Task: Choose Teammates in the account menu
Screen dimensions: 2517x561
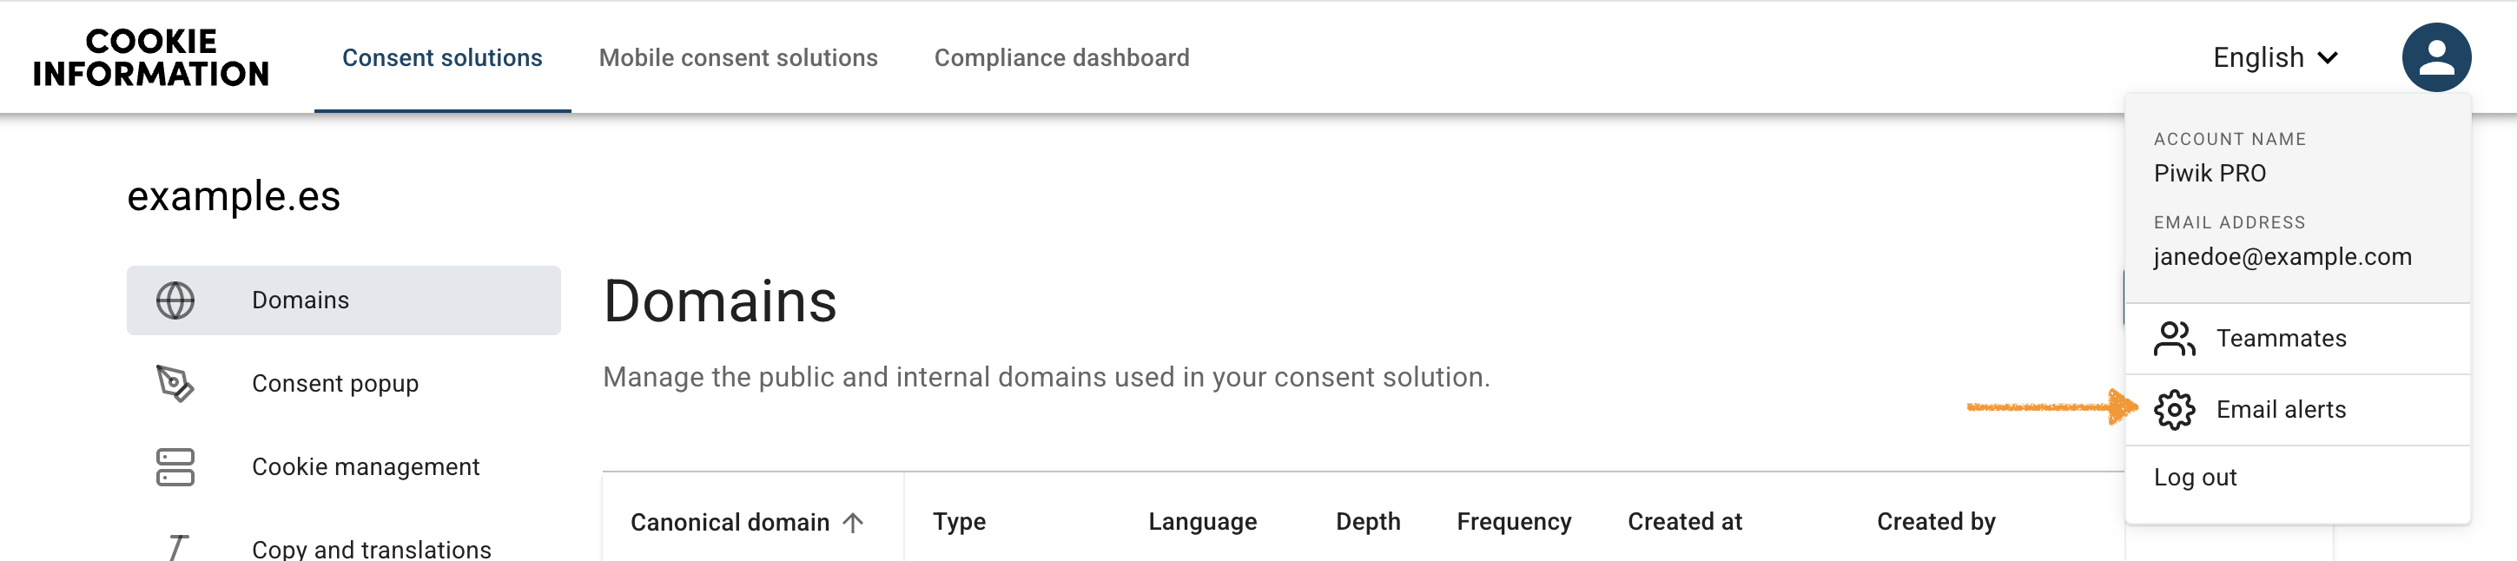Action: pos(2282,338)
